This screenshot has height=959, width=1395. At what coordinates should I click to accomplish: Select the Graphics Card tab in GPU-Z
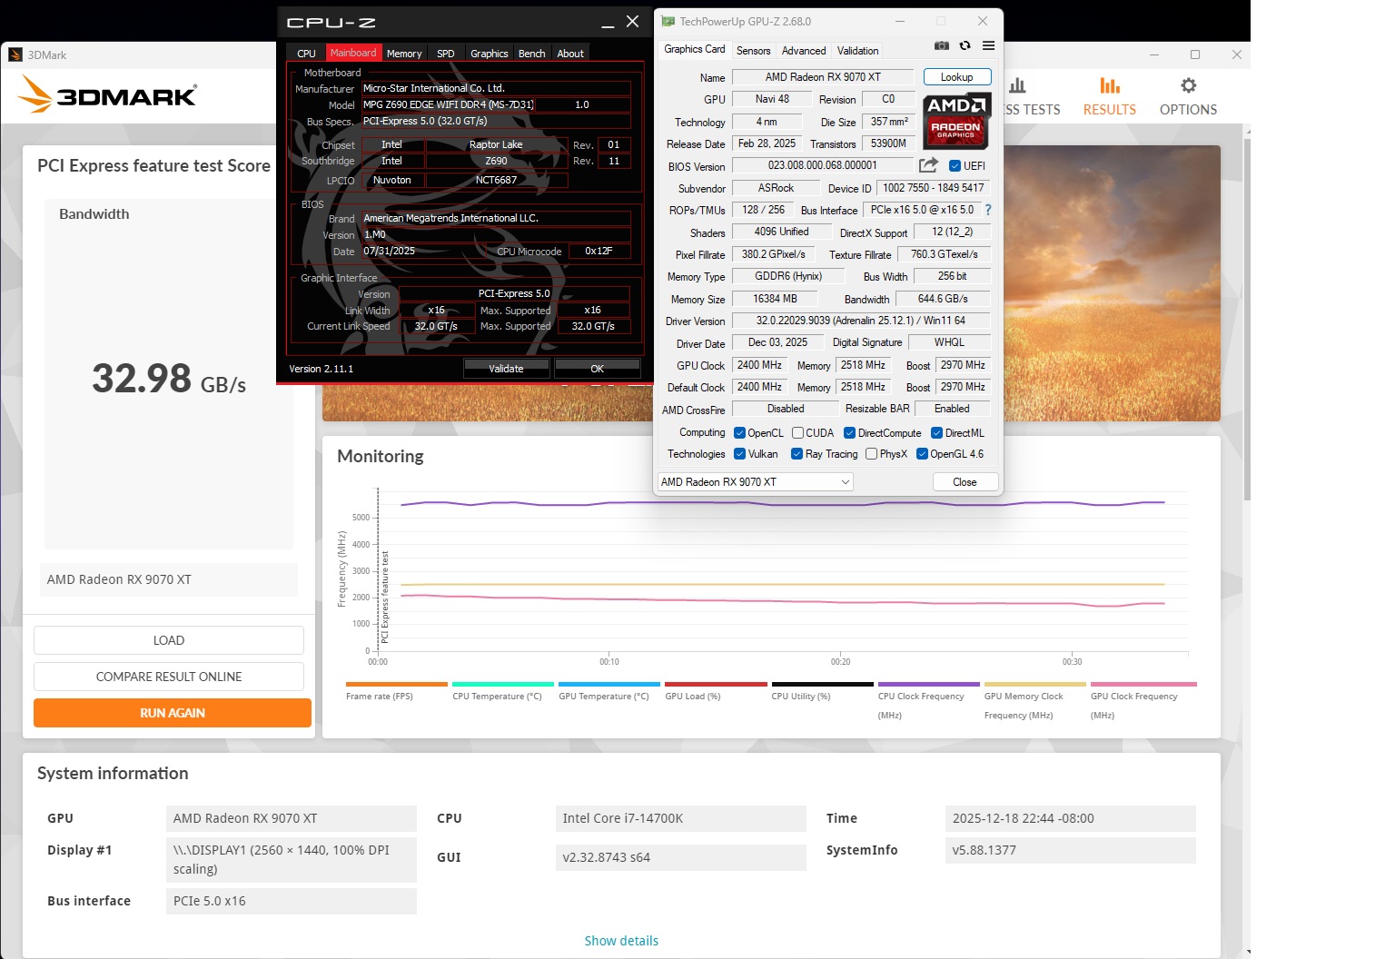click(x=695, y=50)
